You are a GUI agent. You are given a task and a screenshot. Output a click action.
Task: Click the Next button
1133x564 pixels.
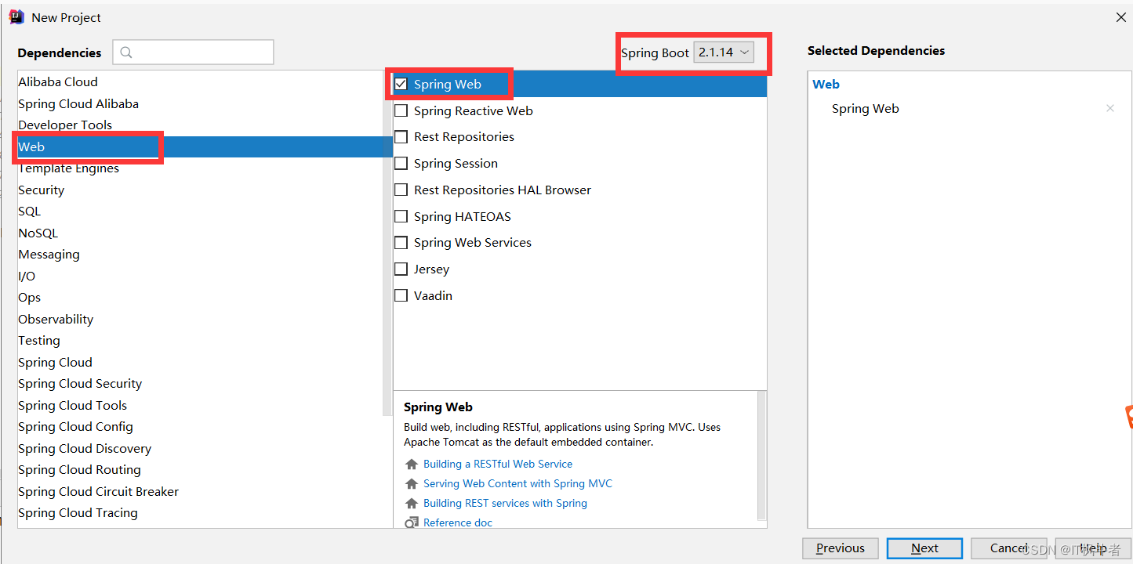click(924, 548)
